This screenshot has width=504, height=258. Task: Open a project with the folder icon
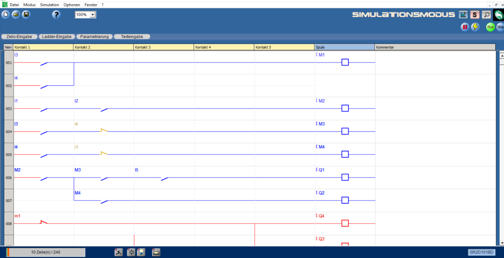[x=16, y=15]
